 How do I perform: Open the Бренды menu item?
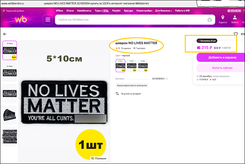tap(129, 11)
